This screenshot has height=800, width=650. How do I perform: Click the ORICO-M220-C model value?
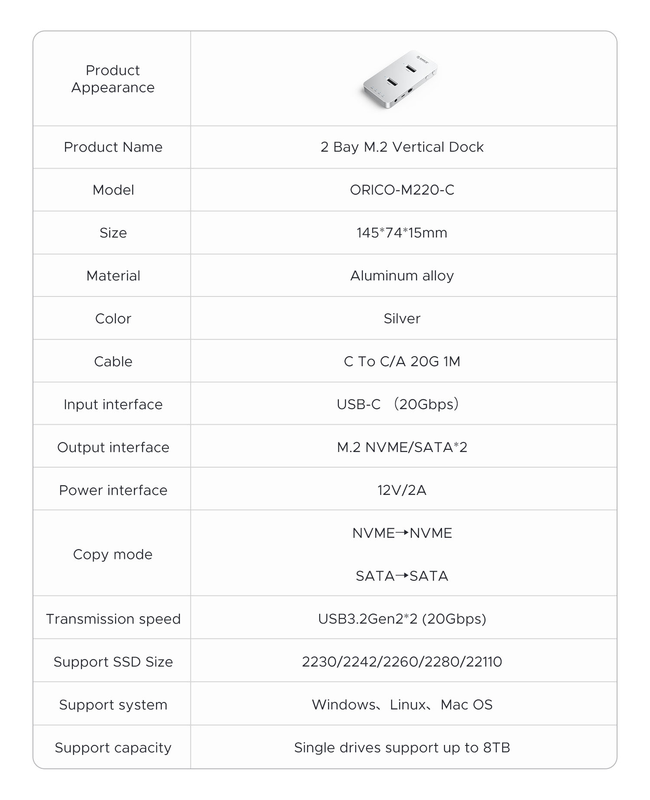point(402,190)
